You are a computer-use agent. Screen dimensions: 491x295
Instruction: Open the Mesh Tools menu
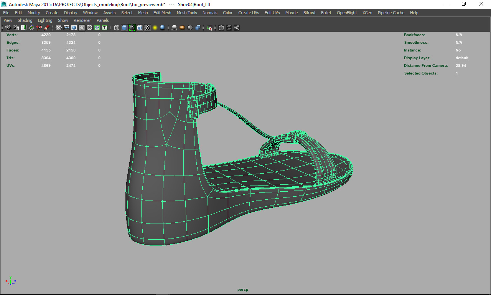click(186, 13)
